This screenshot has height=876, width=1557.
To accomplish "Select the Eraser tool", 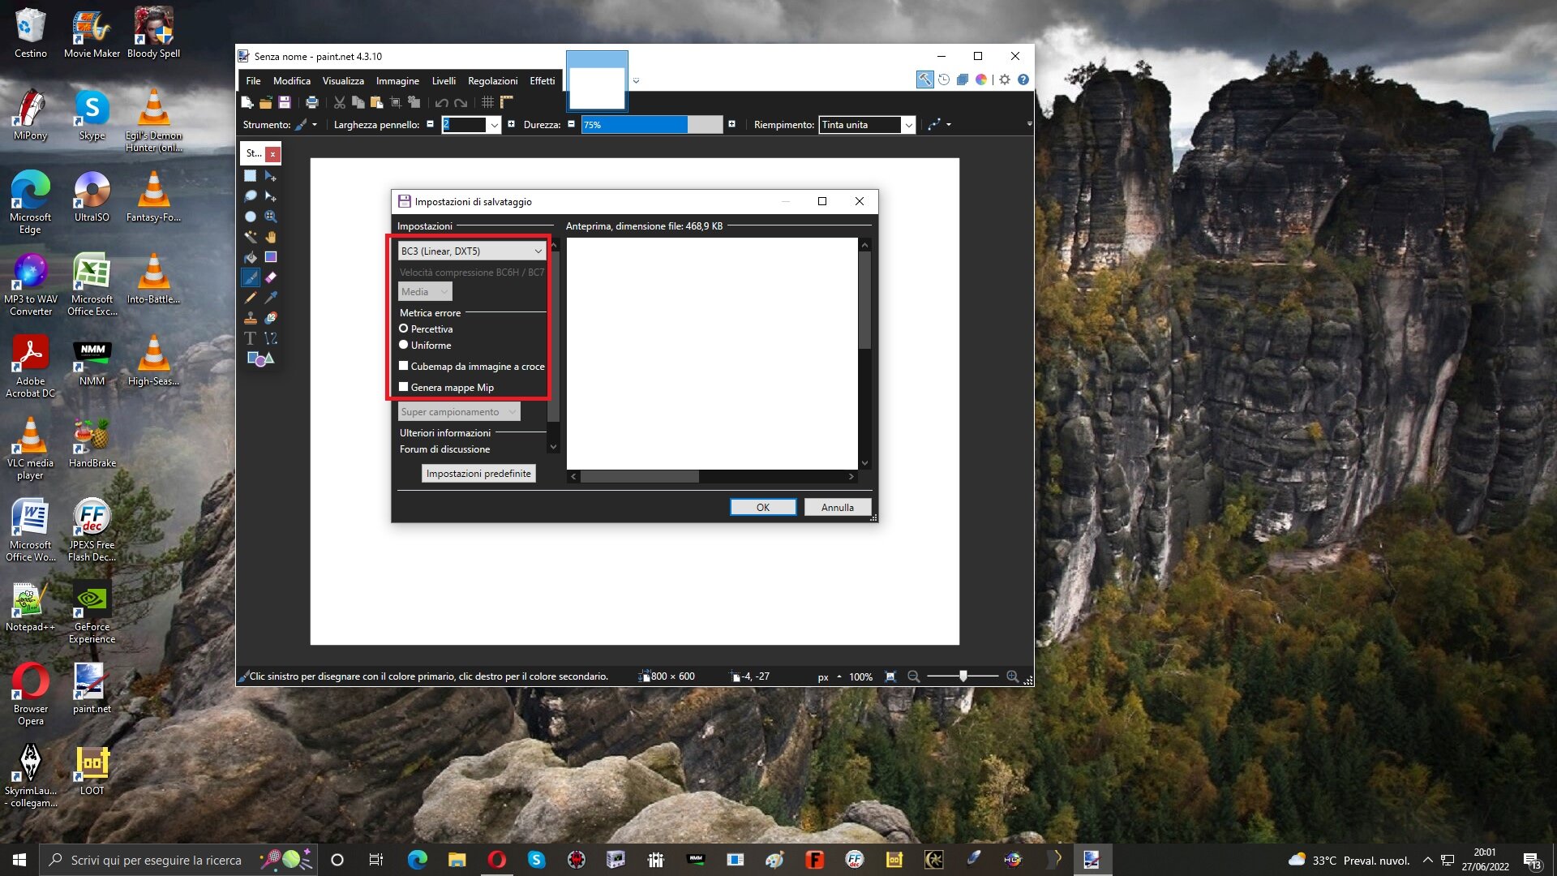I will tap(271, 277).
